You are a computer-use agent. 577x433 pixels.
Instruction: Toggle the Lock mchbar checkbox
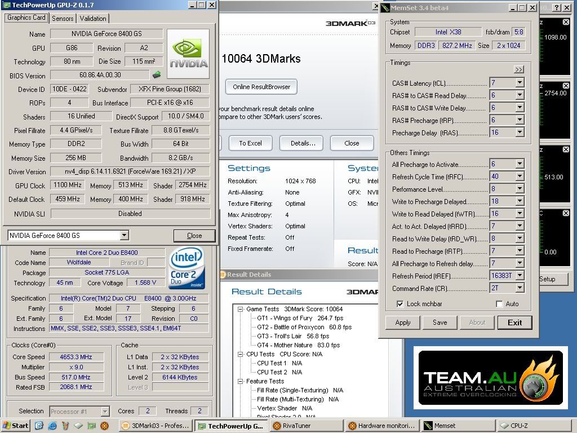pos(400,304)
